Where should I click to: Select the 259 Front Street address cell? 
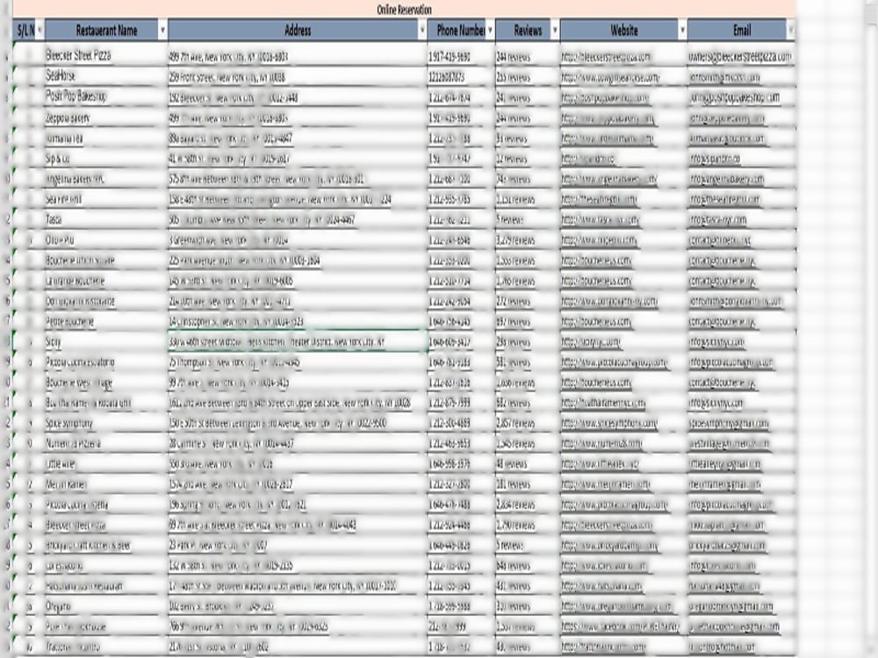[298, 76]
